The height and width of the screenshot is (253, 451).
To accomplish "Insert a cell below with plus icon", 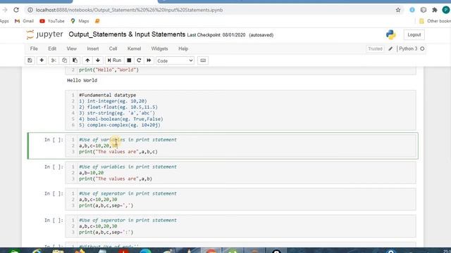I will (42, 60).
